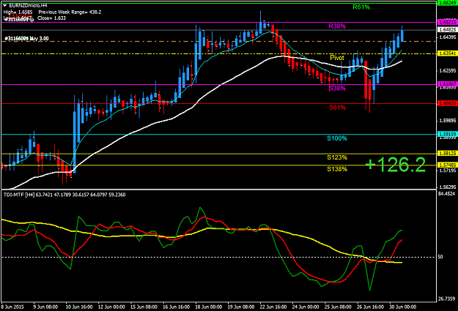The image size is (458, 311).
Task: Click the 1.64395 price scale value
Action: point(448,37)
